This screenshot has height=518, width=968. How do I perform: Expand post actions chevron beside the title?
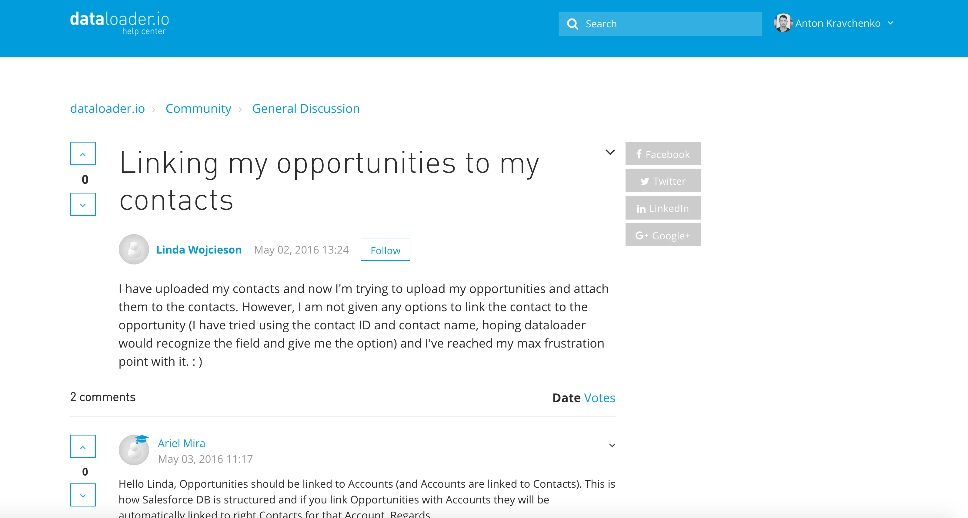point(610,152)
